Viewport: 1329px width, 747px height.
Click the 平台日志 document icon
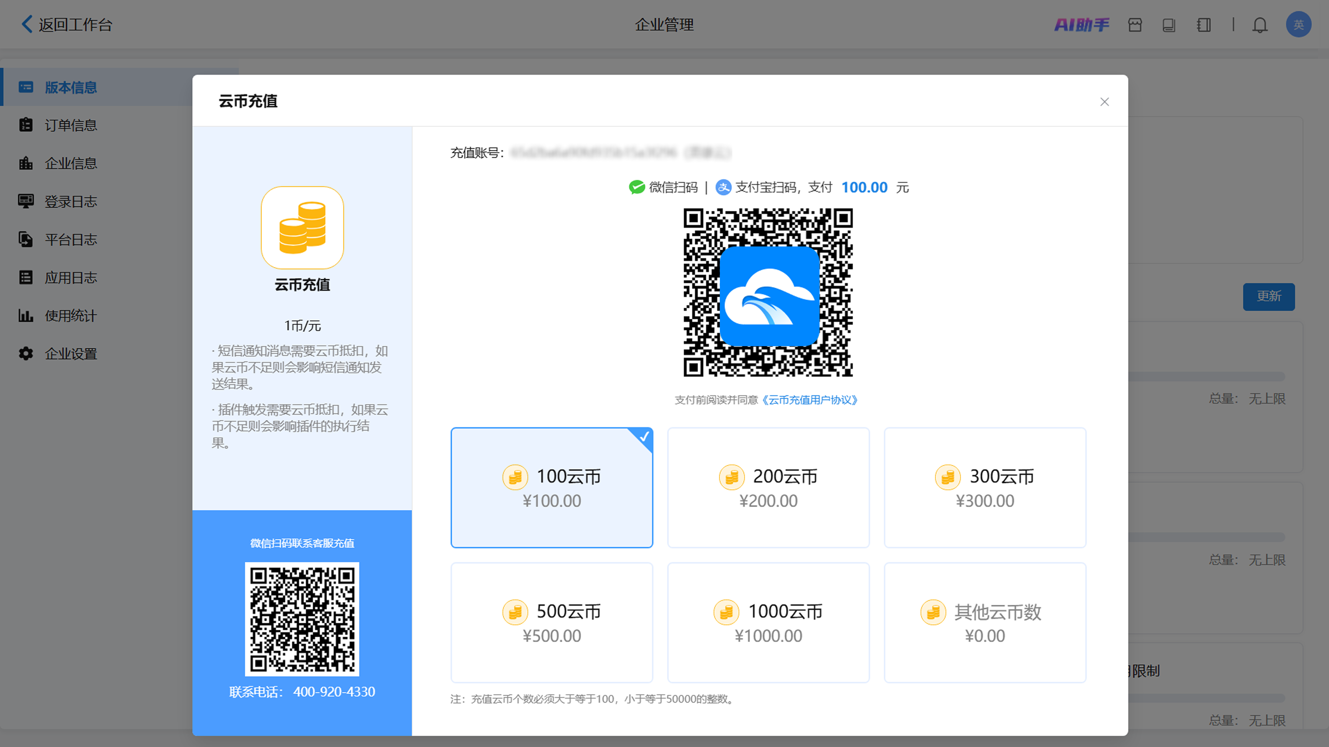tap(26, 240)
